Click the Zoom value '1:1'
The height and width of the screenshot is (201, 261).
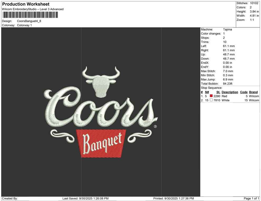[252, 20]
